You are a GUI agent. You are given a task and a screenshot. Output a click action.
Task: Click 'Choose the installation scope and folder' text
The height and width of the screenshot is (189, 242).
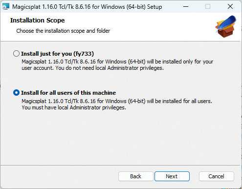(63, 31)
